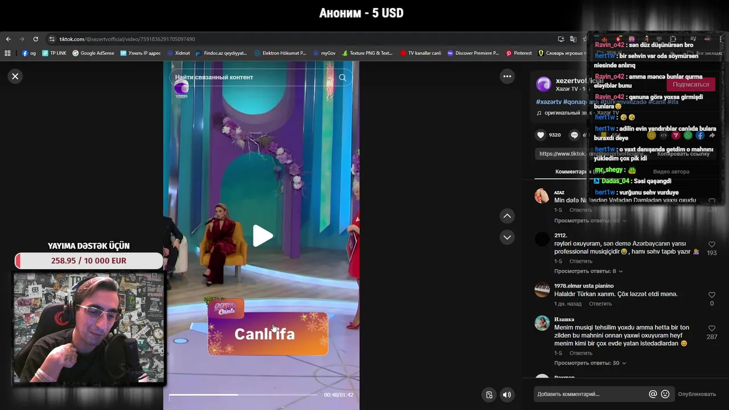Open the 'Pinterest' bookmark
This screenshot has height=410, width=729.
click(519, 53)
